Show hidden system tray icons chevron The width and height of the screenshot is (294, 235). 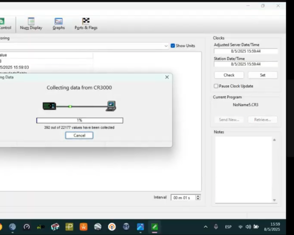tap(206, 227)
